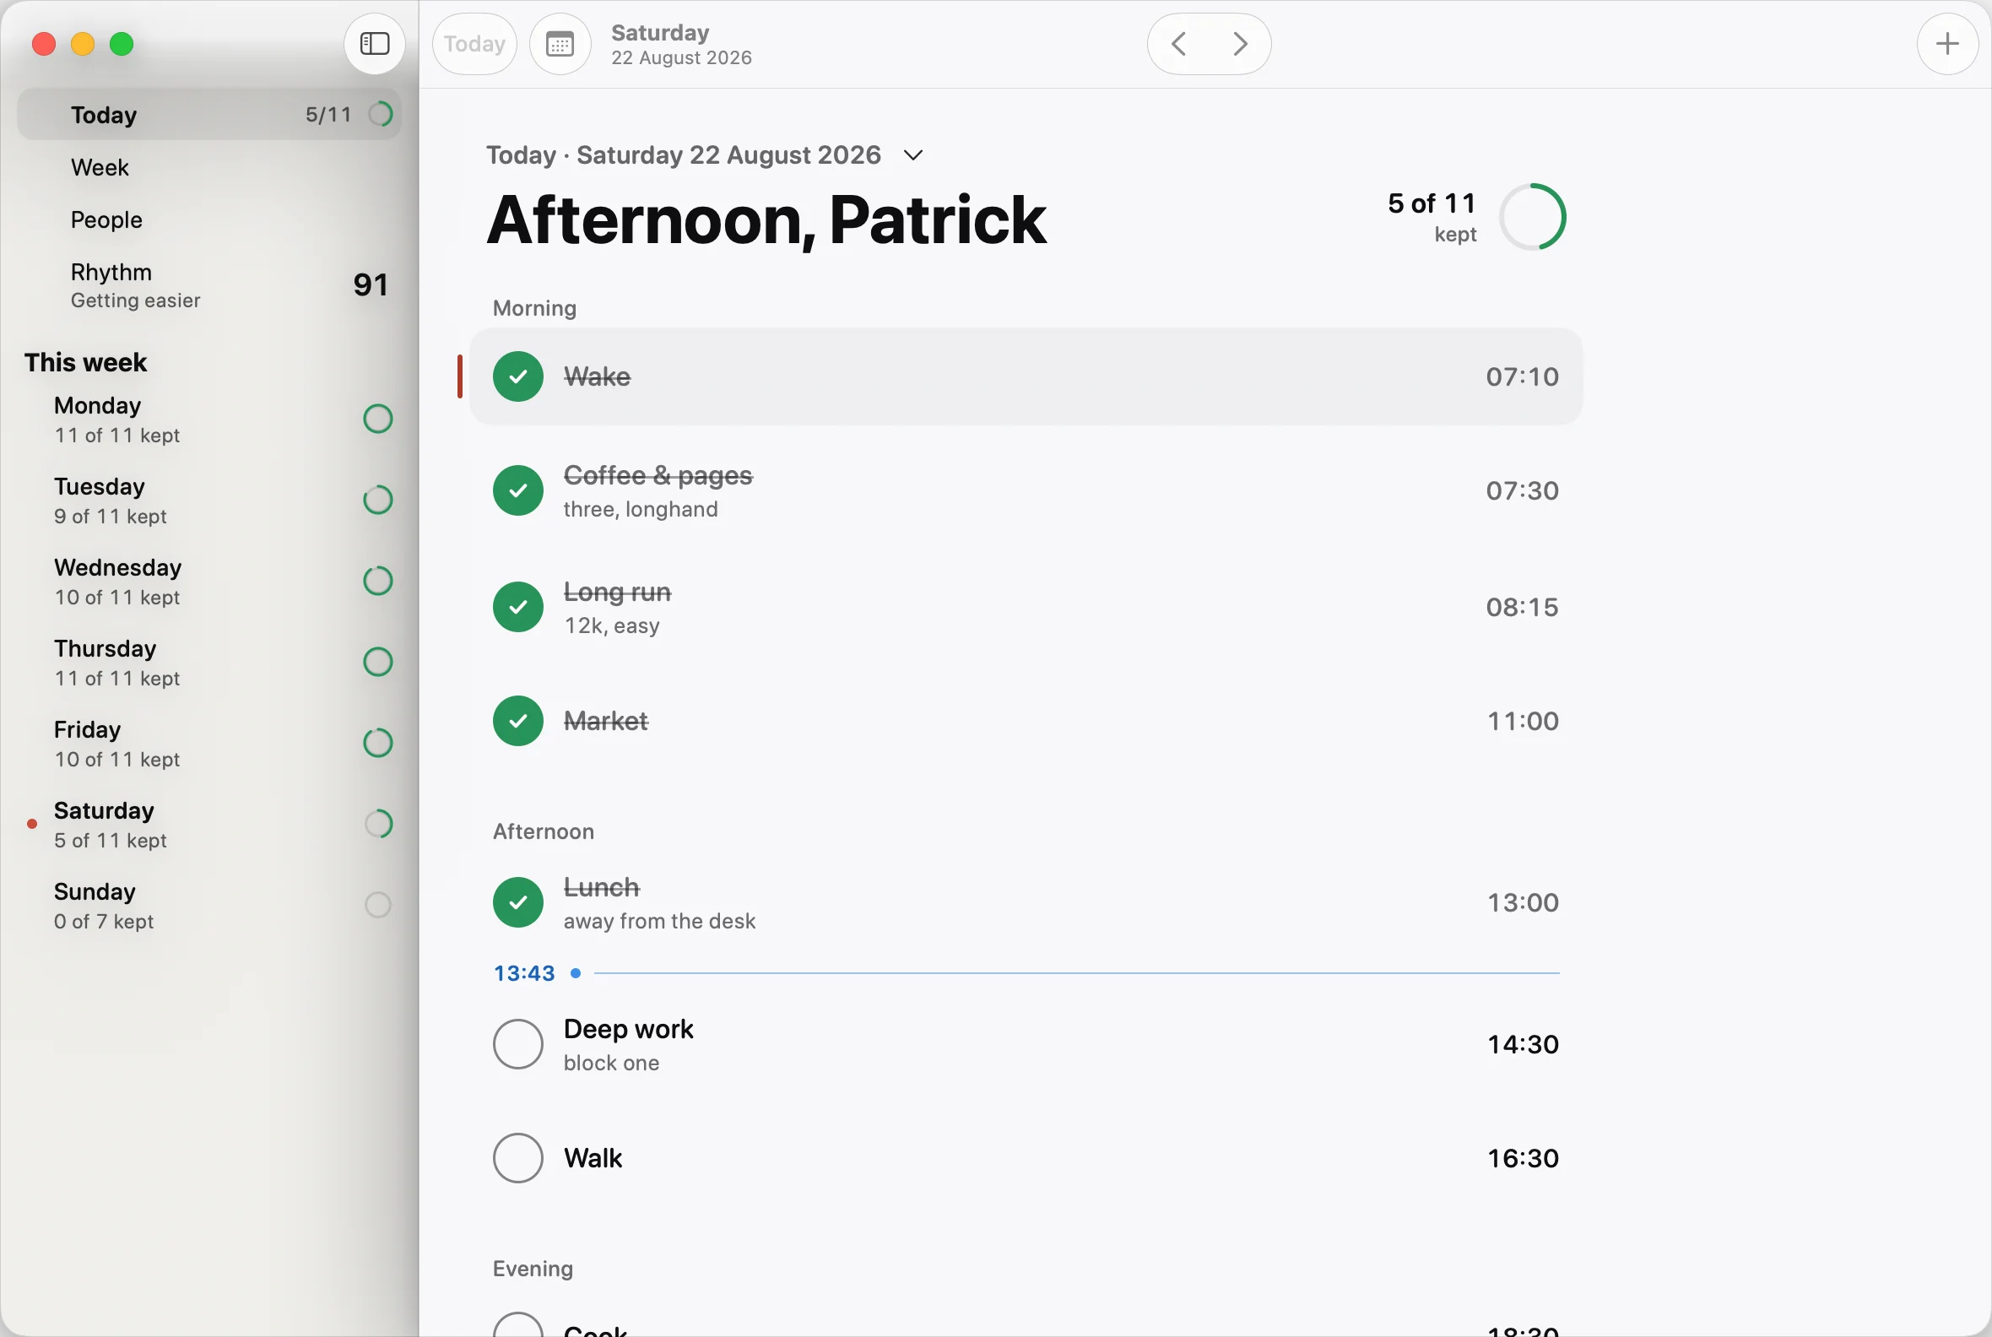Click Friday's progress ring

[x=378, y=743]
